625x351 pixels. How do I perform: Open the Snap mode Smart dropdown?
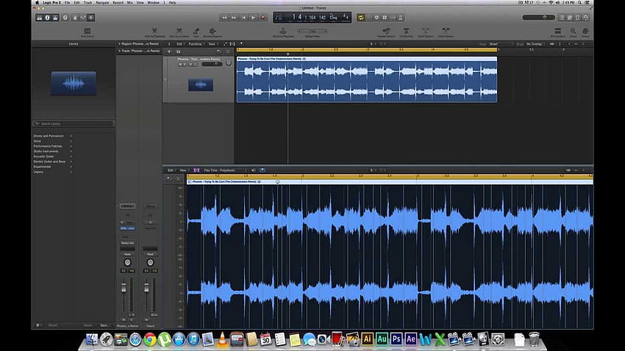click(500, 44)
